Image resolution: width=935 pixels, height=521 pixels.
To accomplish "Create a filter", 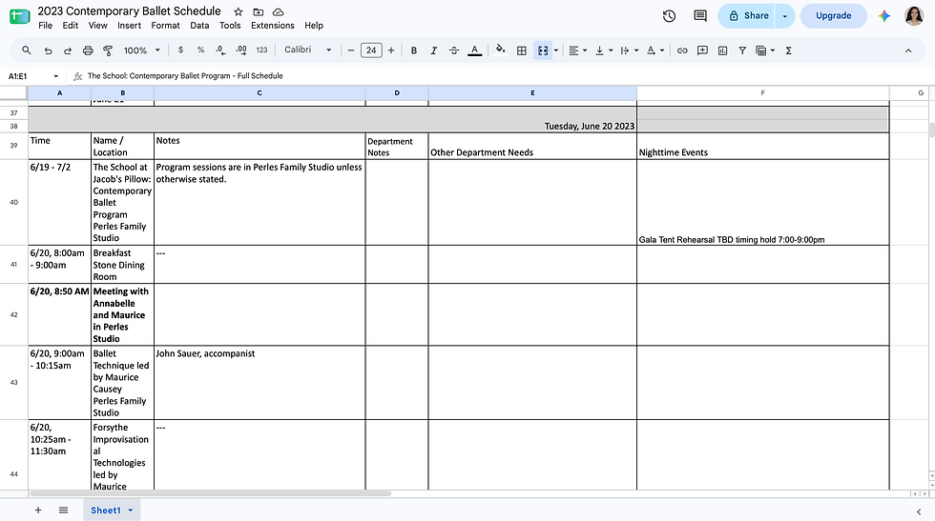I will (x=742, y=50).
